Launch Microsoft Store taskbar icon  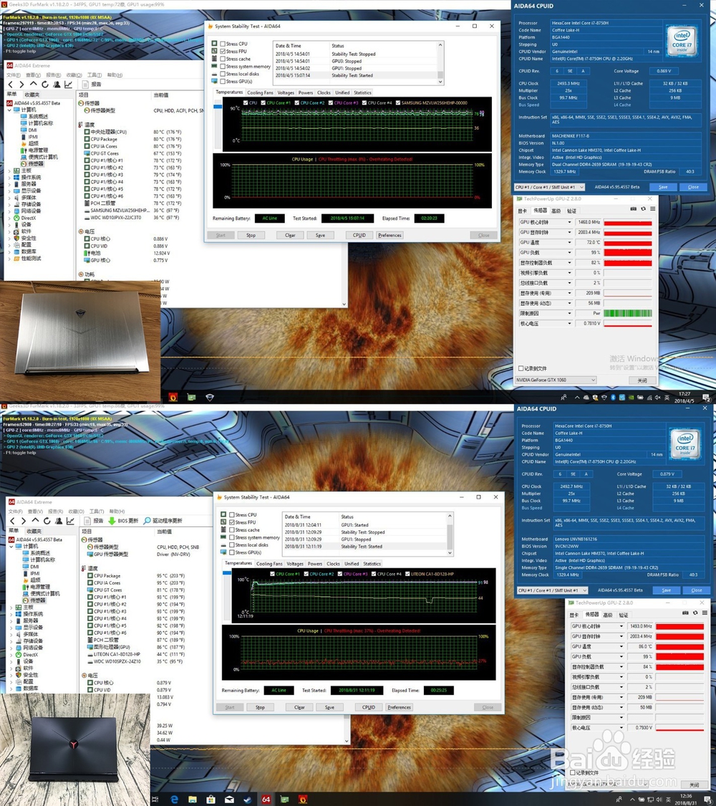(x=211, y=800)
